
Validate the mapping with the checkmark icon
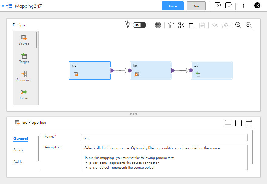[x=228, y=6]
